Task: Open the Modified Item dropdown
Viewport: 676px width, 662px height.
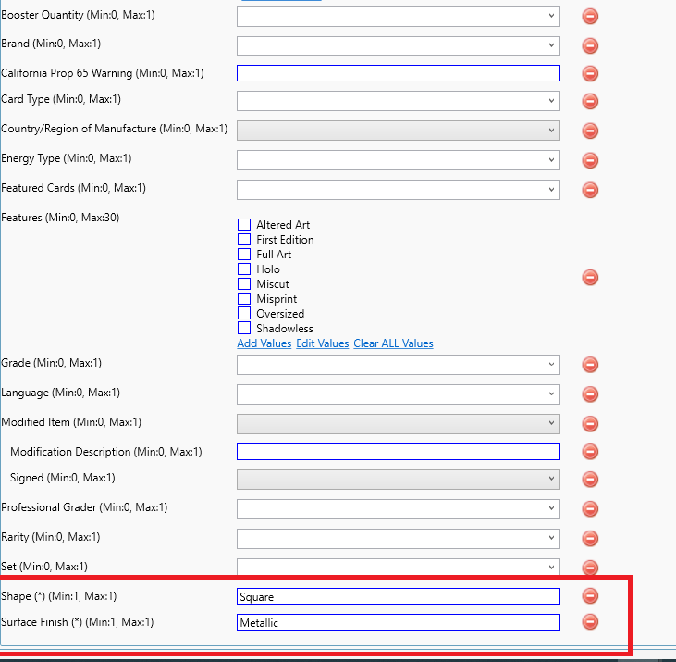Action: (399, 424)
